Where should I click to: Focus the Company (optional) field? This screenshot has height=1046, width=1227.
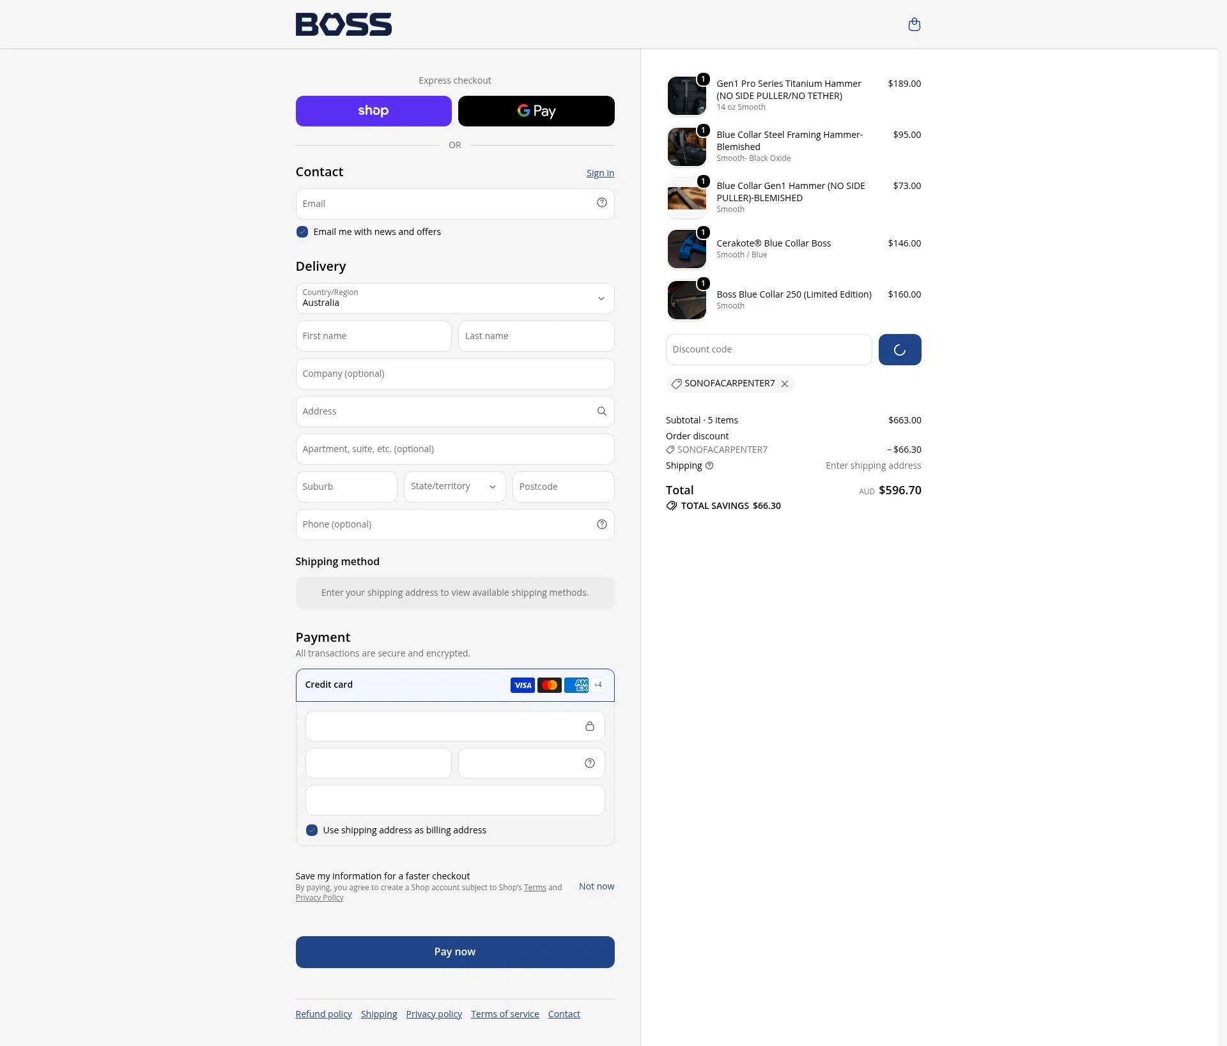click(455, 374)
